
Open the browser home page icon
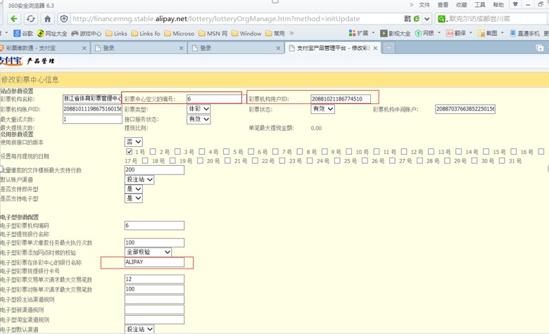tap(48, 18)
